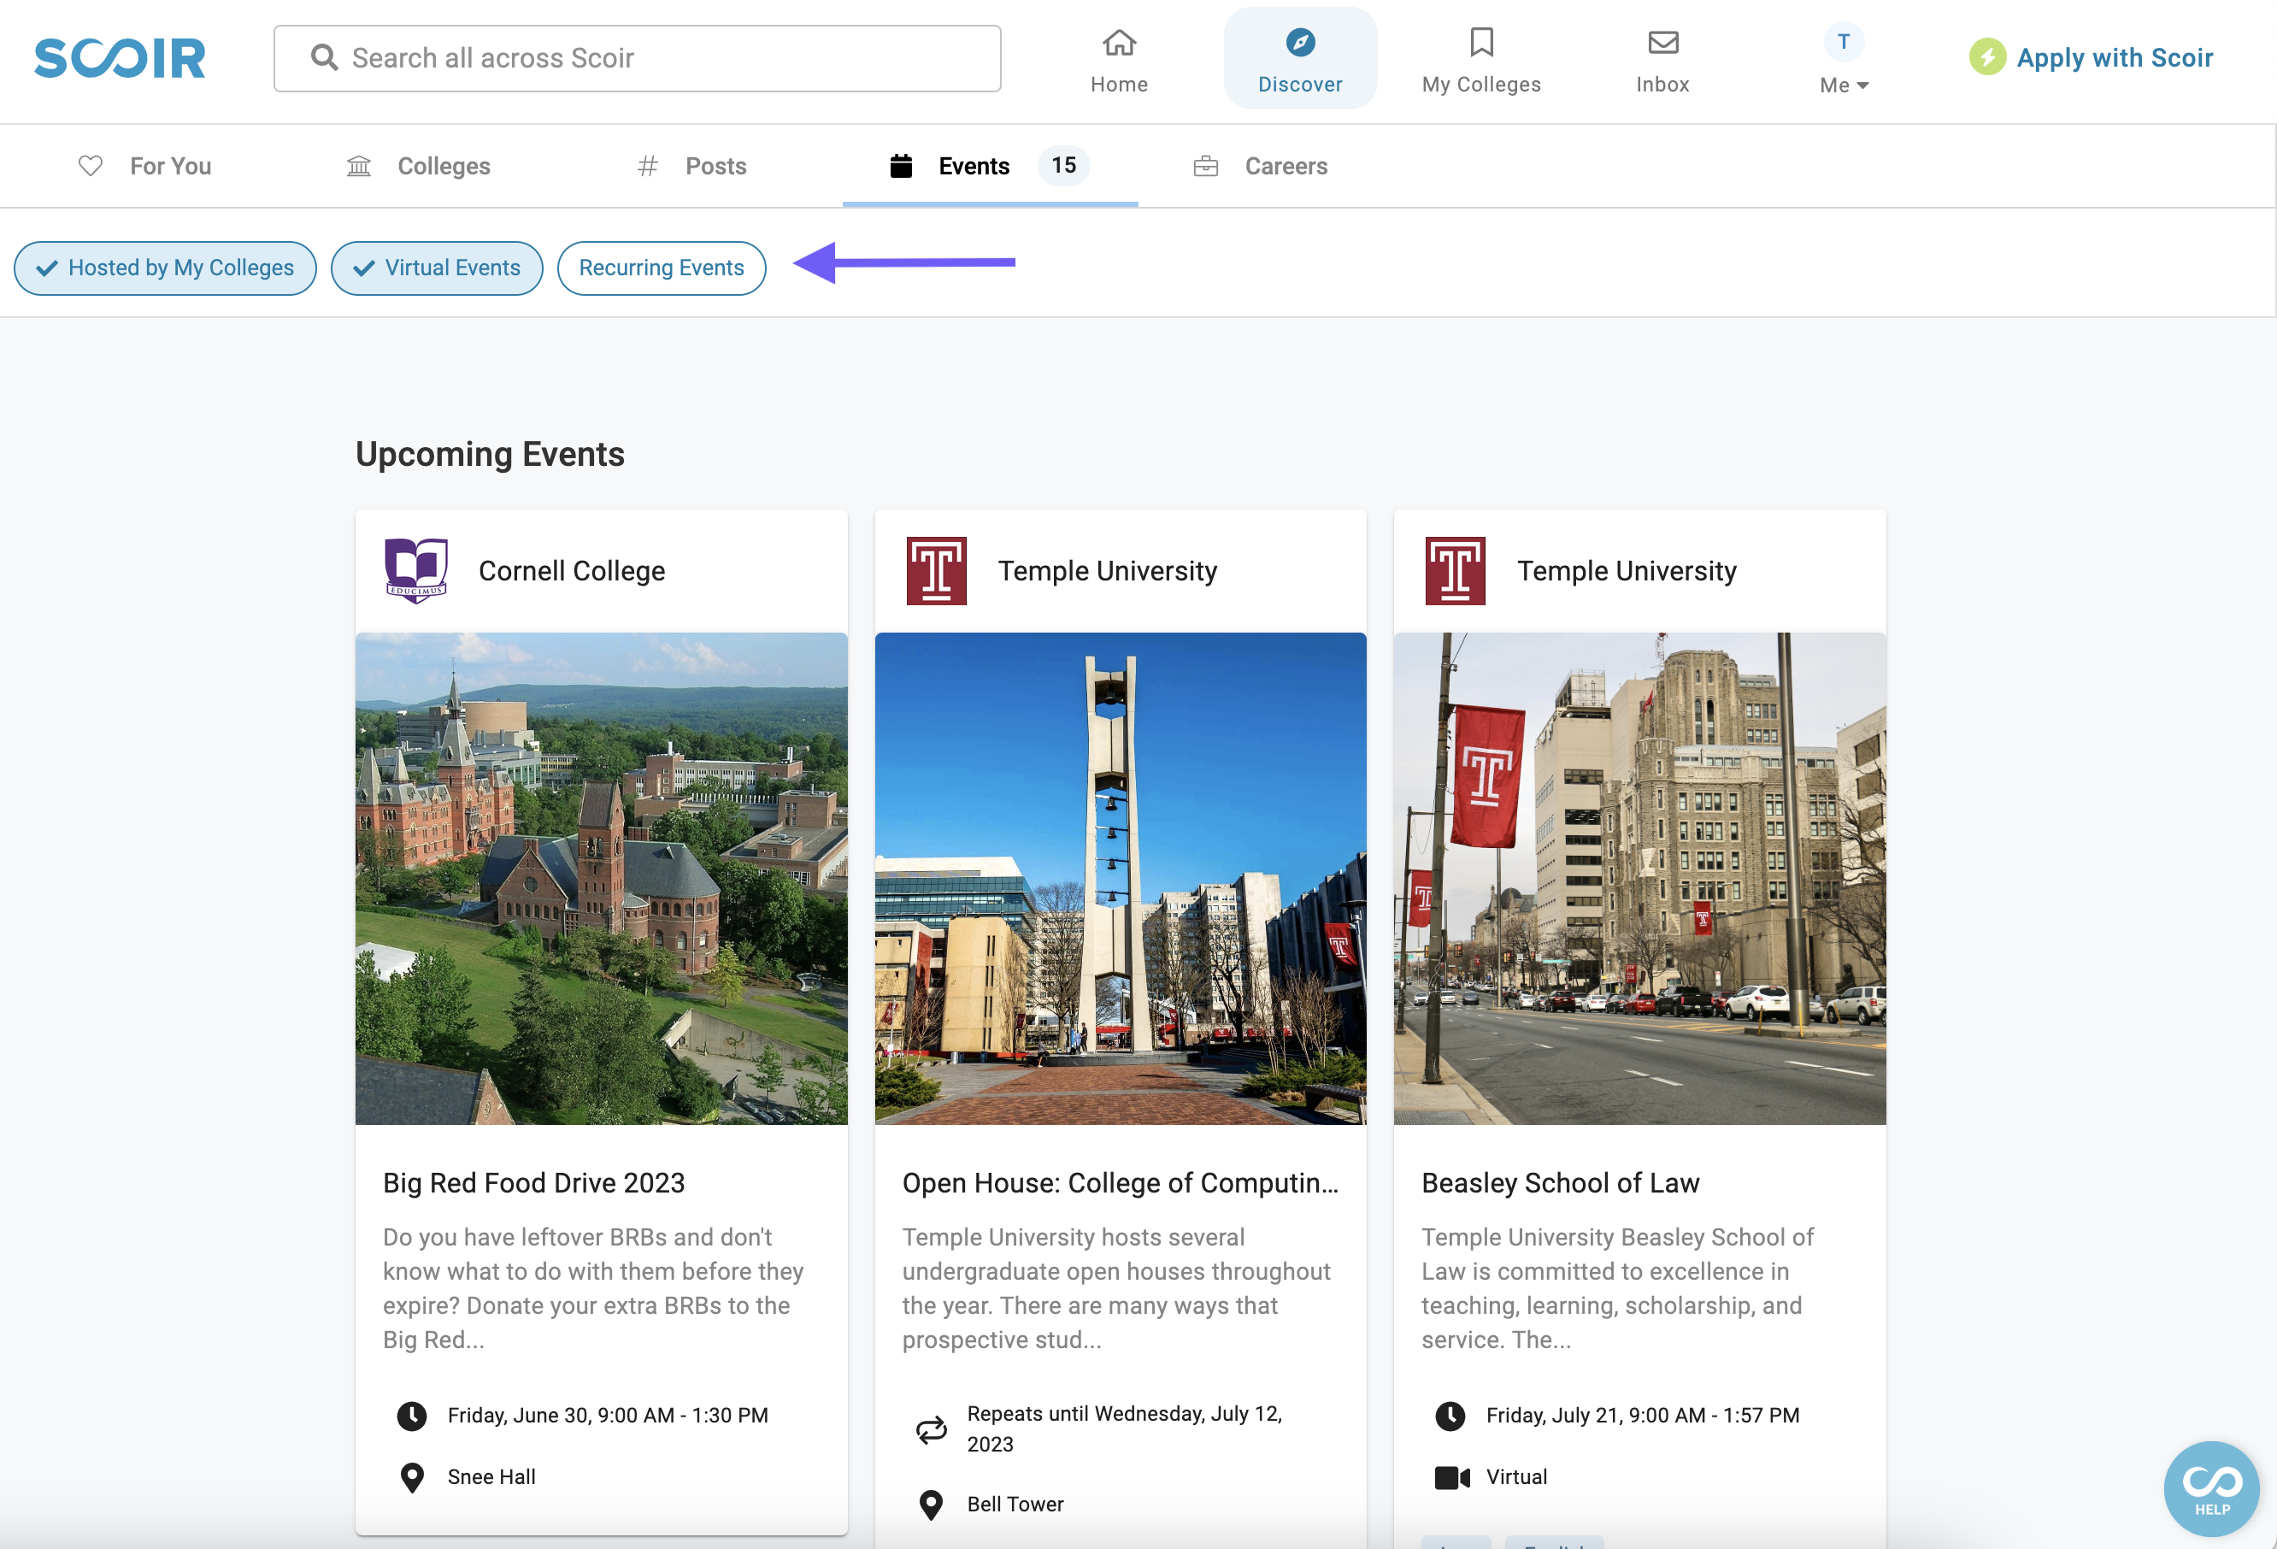Image resolution: width=2277 pixels, height=1549 pixels.
Task: Click the Temple street building photo
Action: [1639, 878]
